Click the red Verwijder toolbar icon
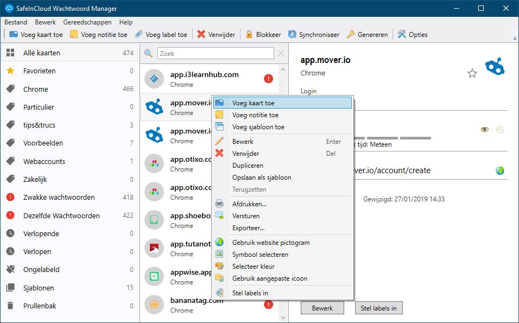Screen dimensions: 519x323 pyautogui.click(x=201, y=34)
